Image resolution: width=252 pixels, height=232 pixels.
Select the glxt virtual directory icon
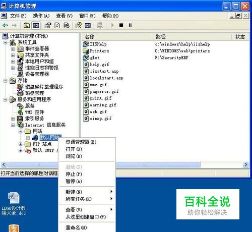[x=86, y=57]
